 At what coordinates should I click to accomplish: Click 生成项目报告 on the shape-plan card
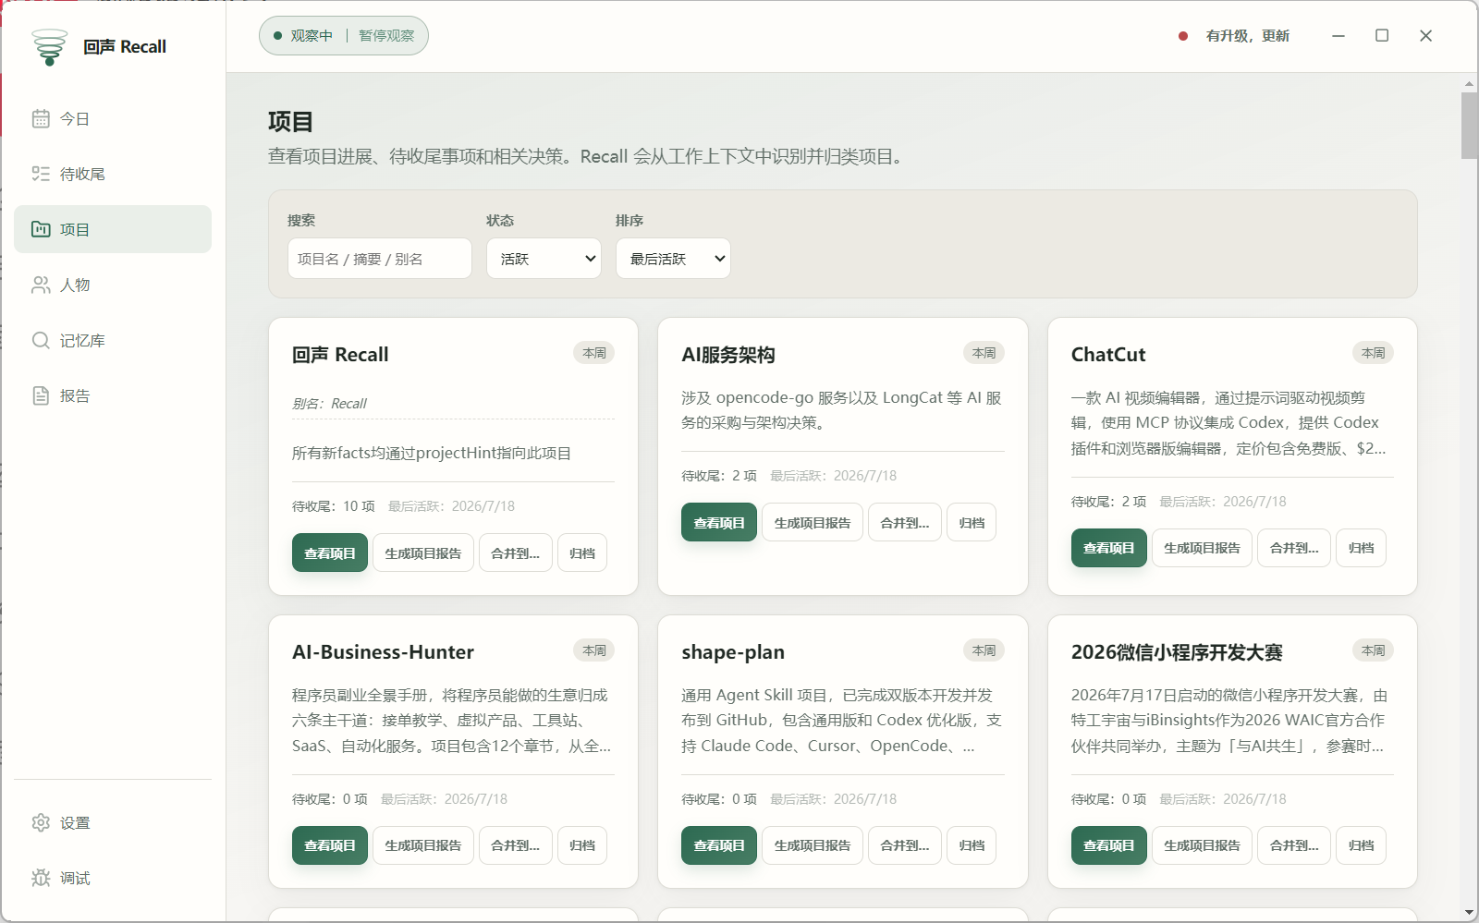pyautogui.click(x=813, y=845)
